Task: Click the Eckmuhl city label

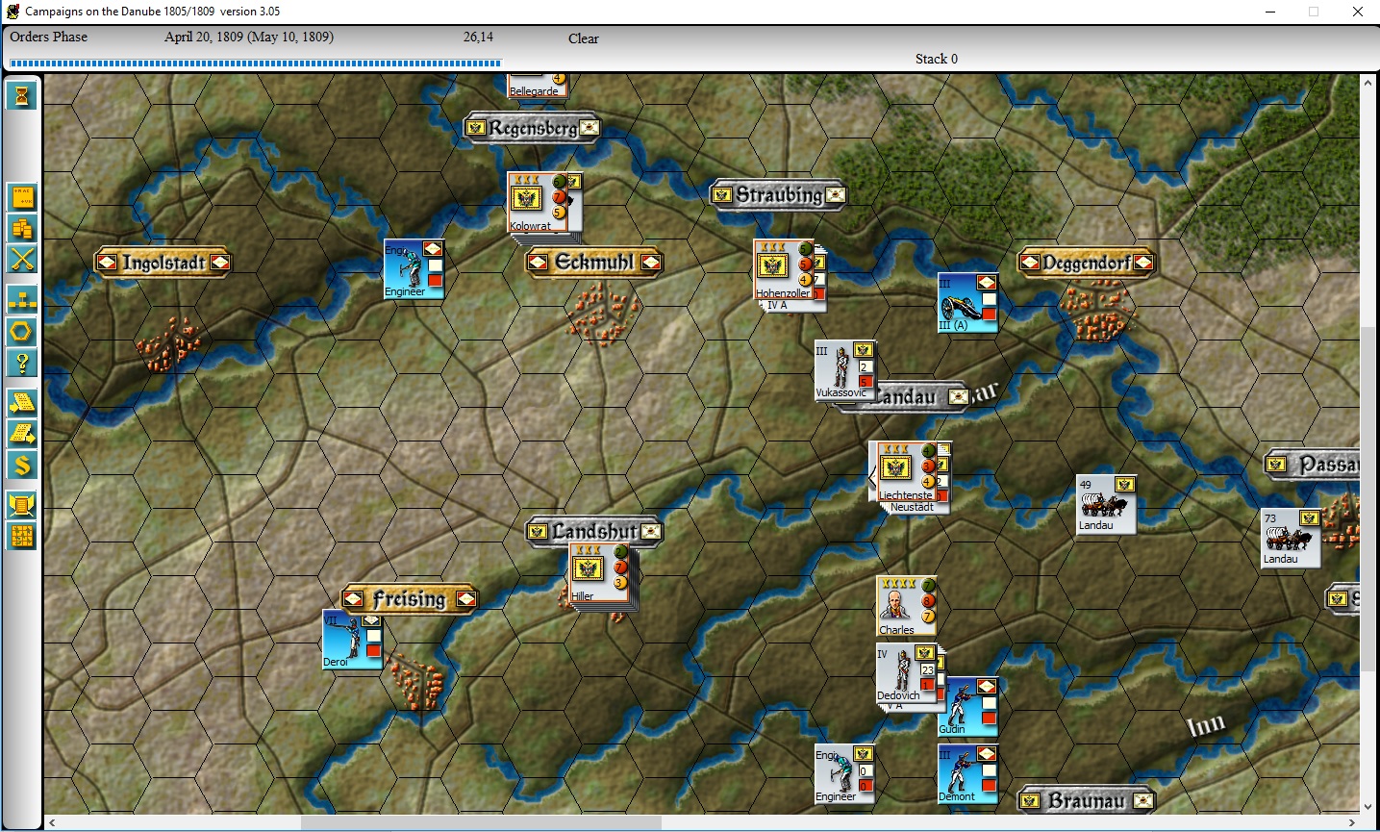Action: [594, 262]
